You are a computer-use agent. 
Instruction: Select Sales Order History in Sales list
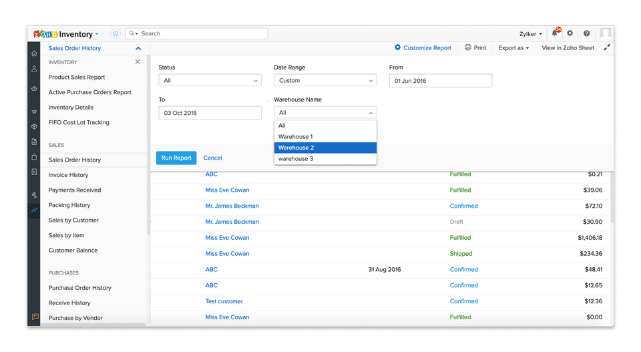coord(75,160)
